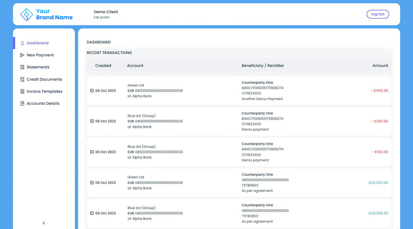Collapse the sidebar with the left chevron
Viewport: 413px width, 229px height.
[44, 223]
